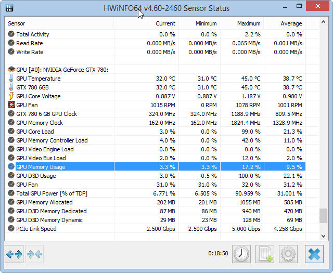Viewport: 333px width, 273px height.
Task: Select the GTX 780 6GB row label
Action: (32, 87)
